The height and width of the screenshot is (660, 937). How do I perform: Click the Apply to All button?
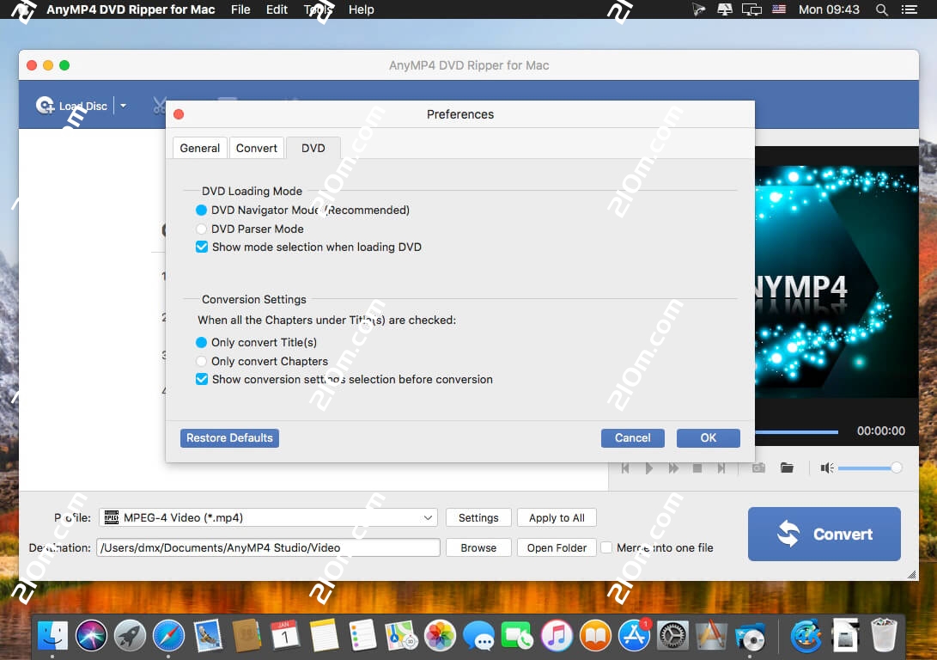pos(557,517)
